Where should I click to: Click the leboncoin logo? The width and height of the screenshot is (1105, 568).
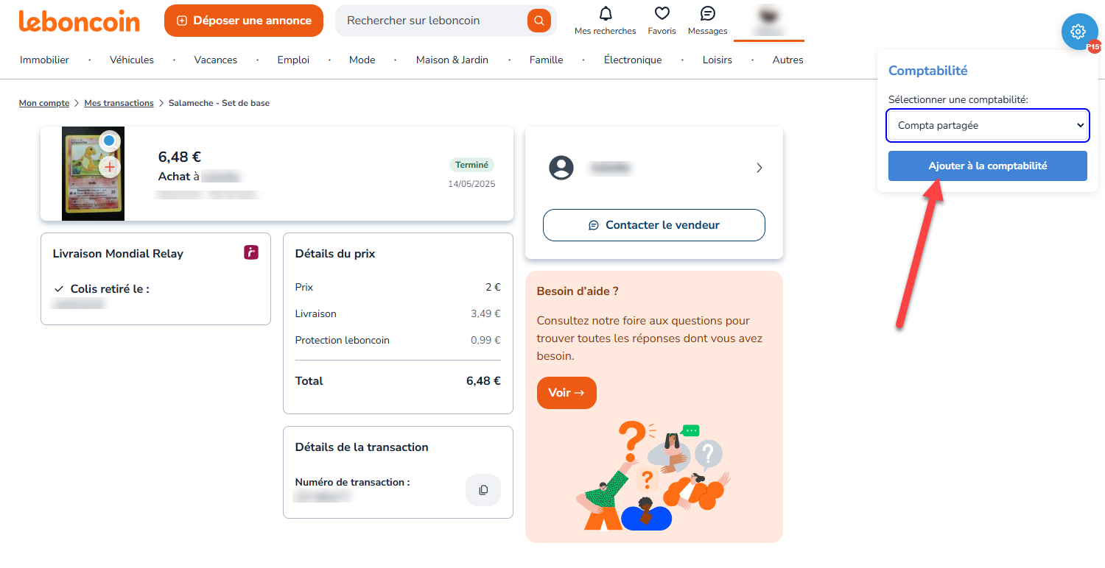tap(79, 21)
